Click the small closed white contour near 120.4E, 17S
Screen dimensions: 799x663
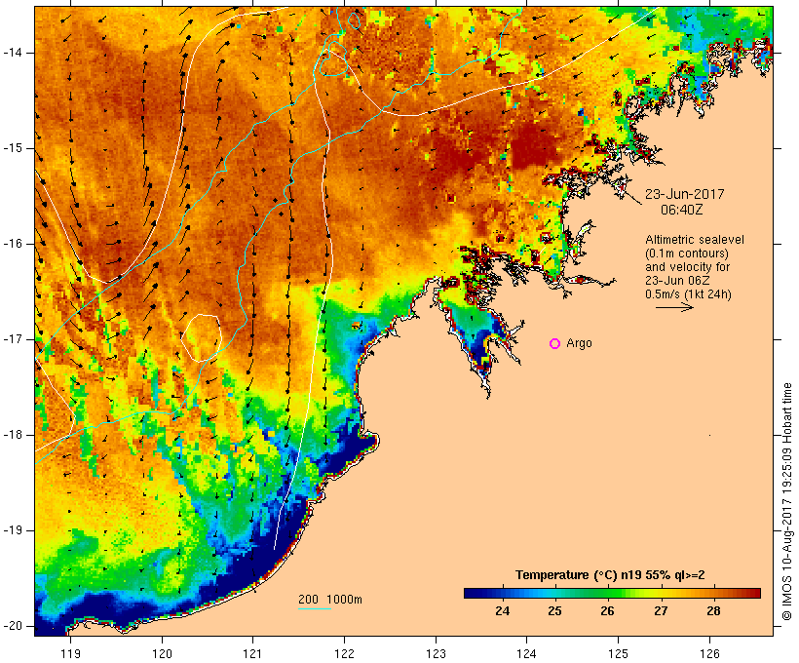coord(202,337)
